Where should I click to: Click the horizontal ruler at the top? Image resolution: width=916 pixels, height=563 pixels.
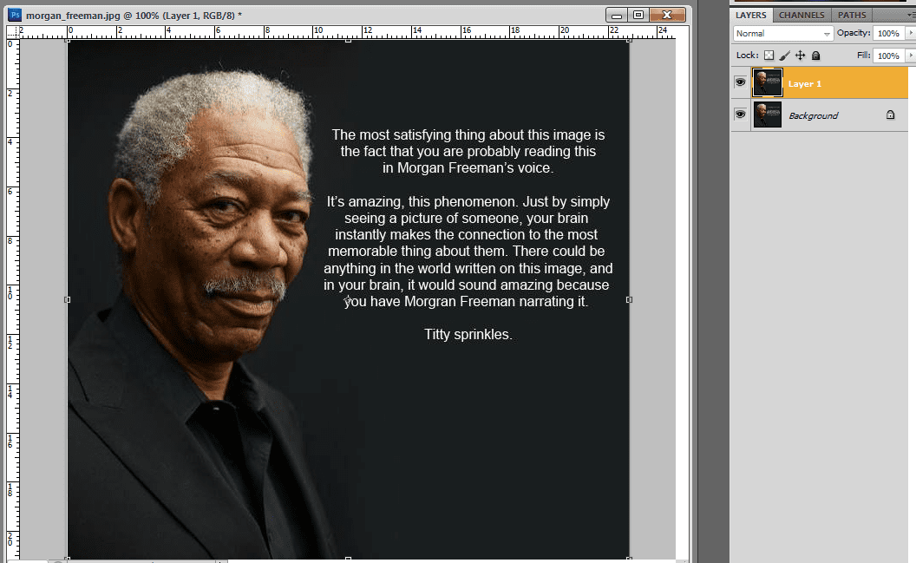point(348,32)
